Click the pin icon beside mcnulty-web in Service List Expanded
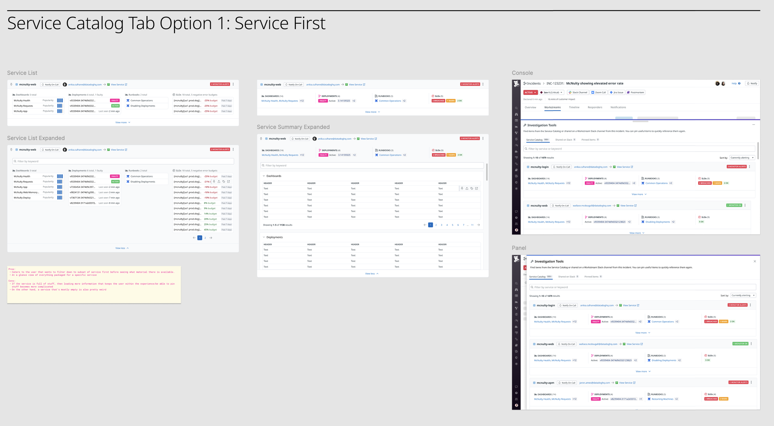774x426 pixels. (11, 150)
